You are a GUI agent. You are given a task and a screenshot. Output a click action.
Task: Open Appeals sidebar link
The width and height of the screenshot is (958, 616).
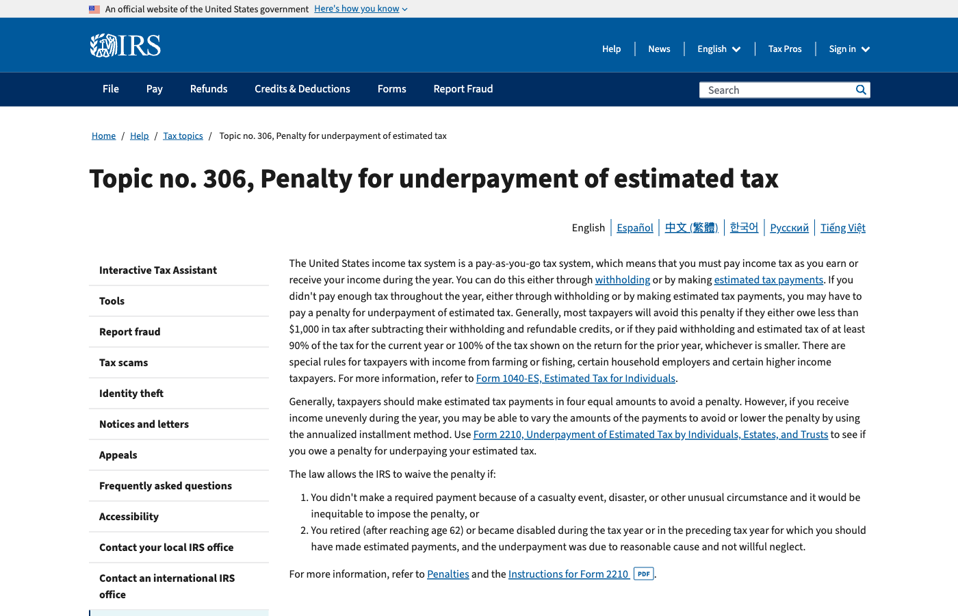179,455
